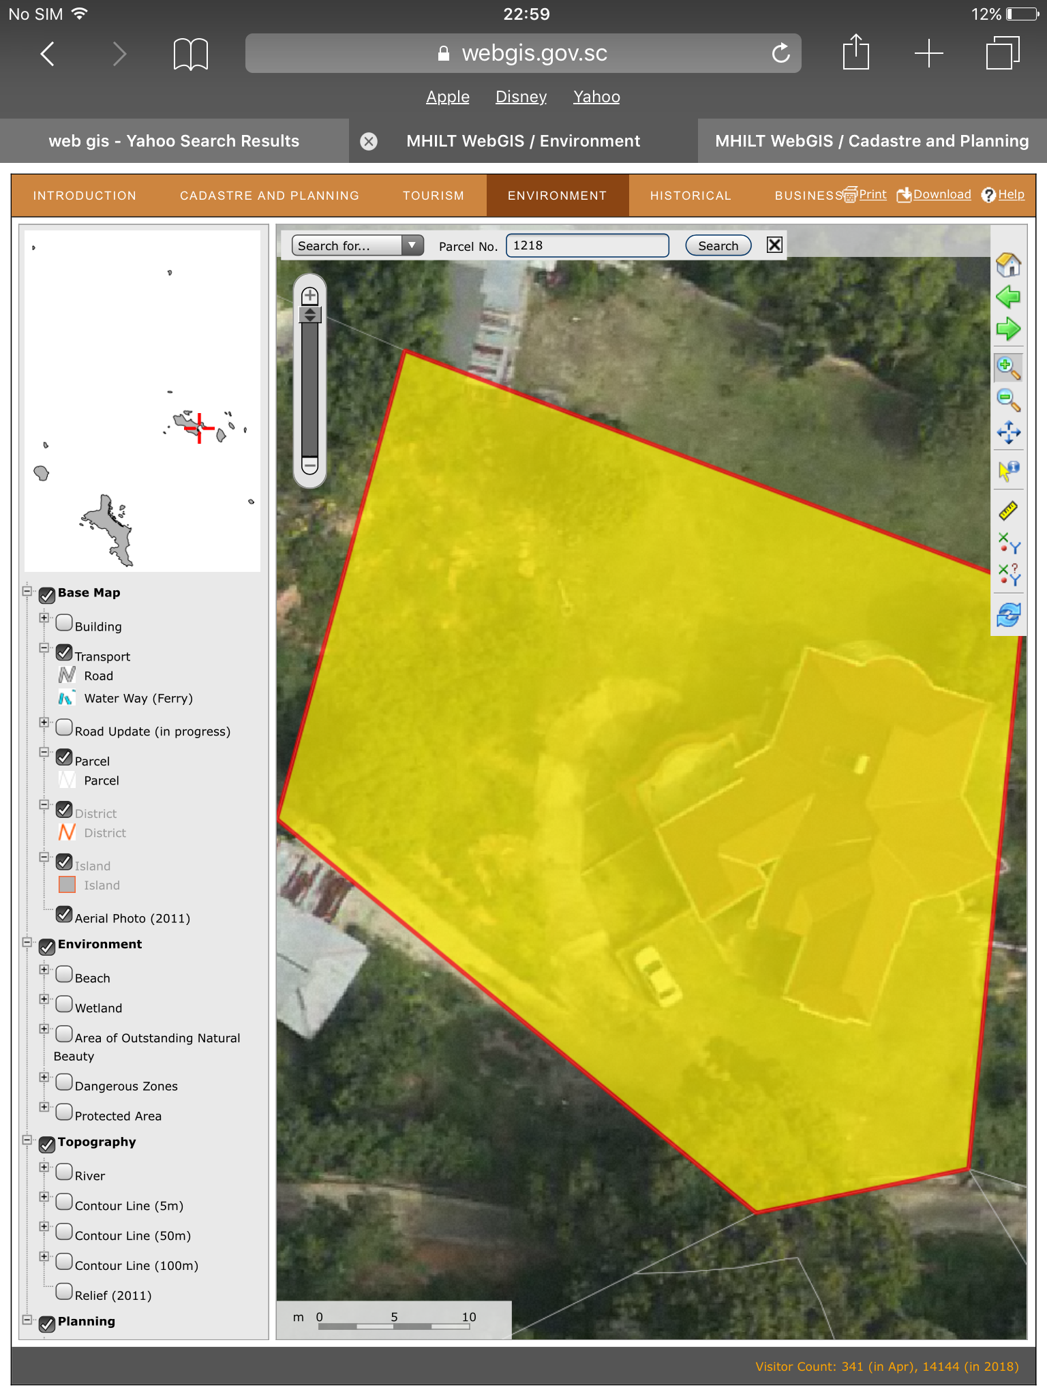Enable the Dangerous Zones checkbox
The width and height of the screenshot is (1047, 1396).
coord(64,1082)
